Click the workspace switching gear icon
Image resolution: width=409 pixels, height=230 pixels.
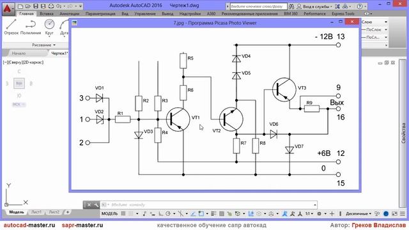coord(319,213)
